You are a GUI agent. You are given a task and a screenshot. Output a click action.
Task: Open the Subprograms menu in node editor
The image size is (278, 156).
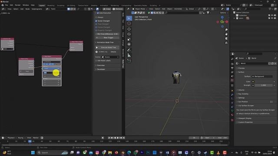pyautogui.click(x=36, y=9)
